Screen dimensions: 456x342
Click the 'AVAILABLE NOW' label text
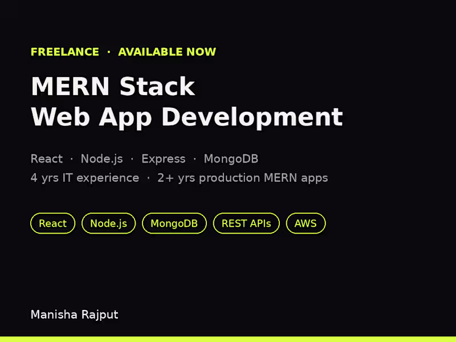tap(167, 52)
